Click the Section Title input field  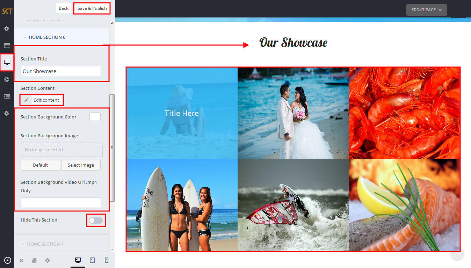(x=61, y=71)
